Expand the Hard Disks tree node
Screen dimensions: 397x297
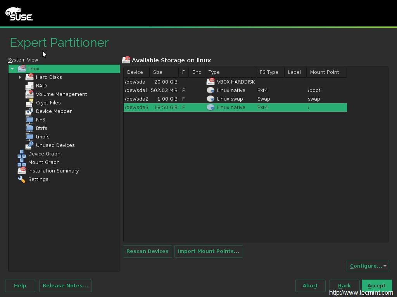(x=20, y=77)
